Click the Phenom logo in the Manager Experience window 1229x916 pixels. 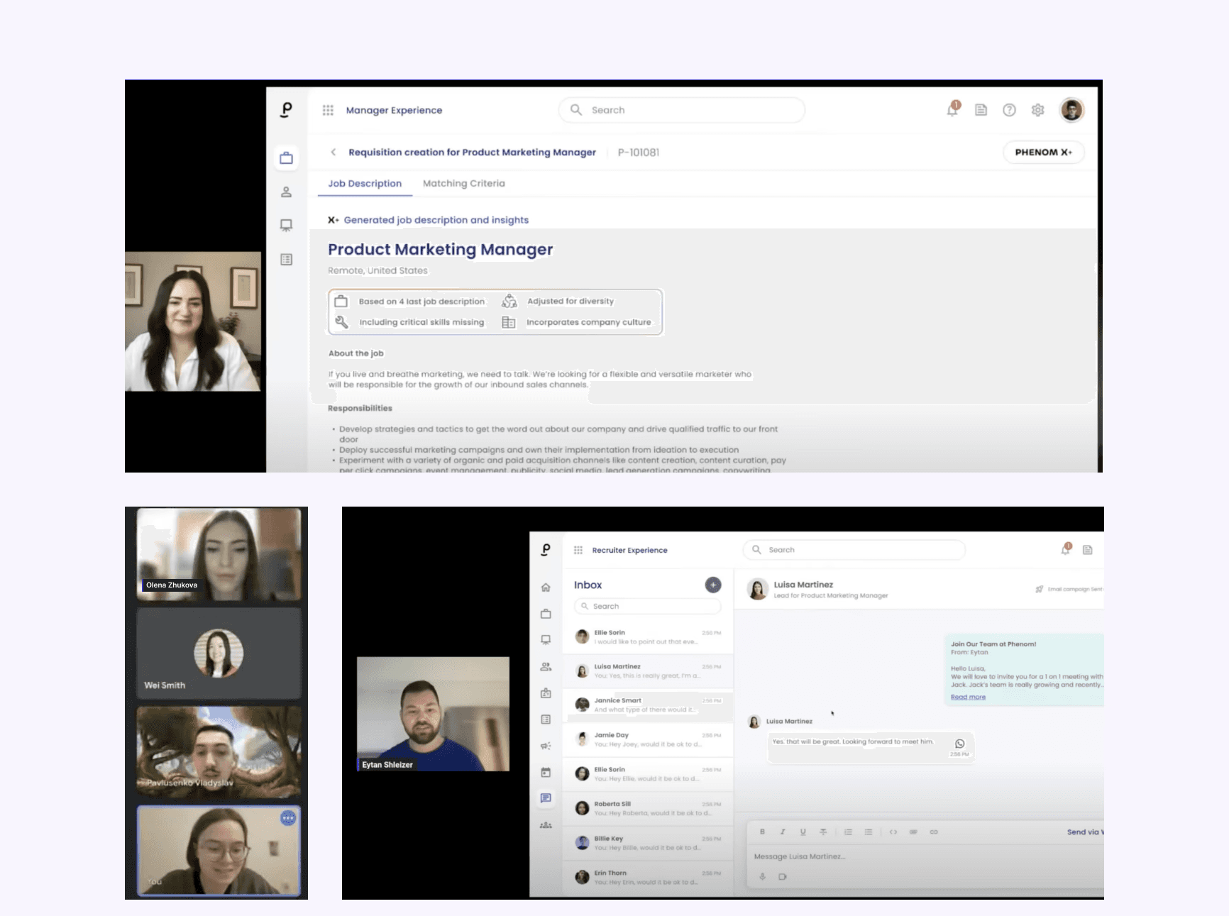[x=286, y=109]
